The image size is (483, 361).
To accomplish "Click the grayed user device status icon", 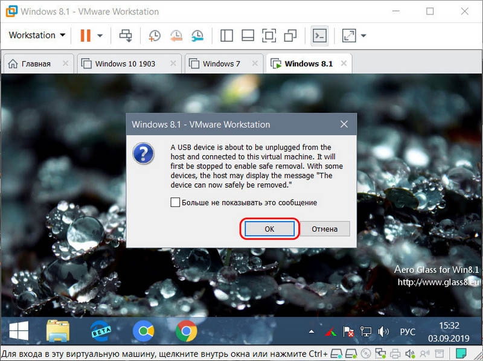I will [x=425, y=354].
